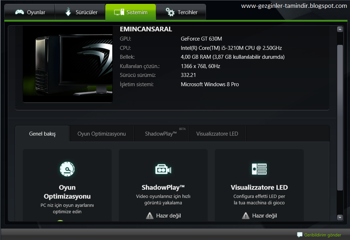Switch to Oyun Optimizasyonu sub-tab
This screenshot has height=240, width=350.
pyautogui.click(x=102, y=134)
